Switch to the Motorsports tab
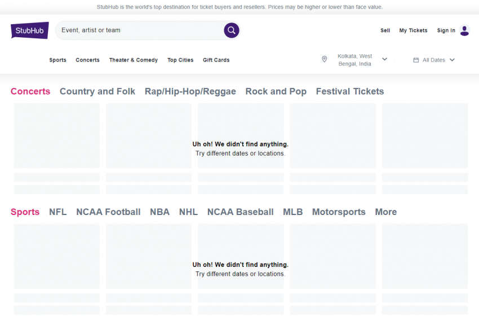Screen dimensions: 479x316 point(339,212)
